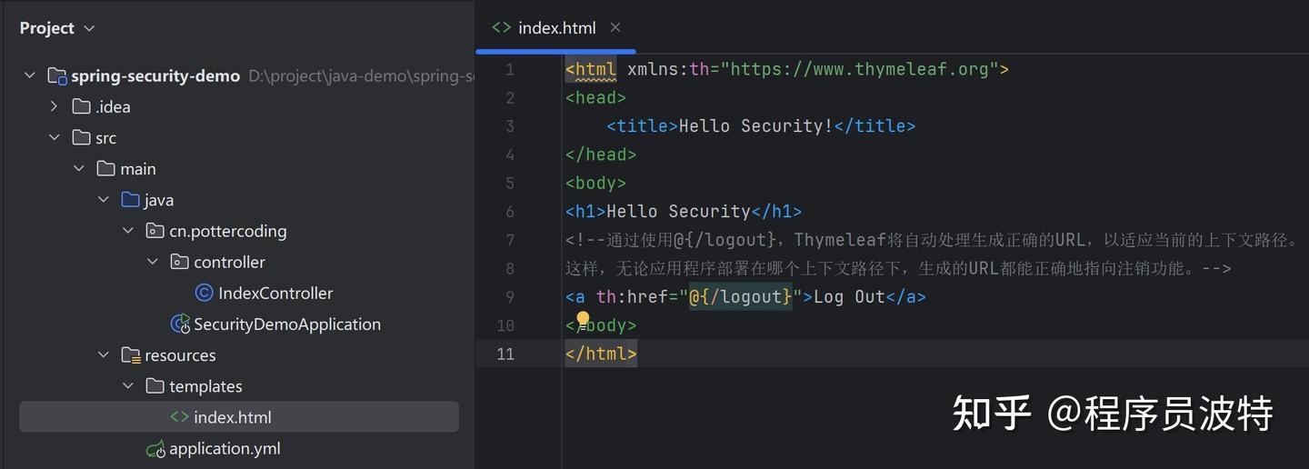Click the index.html file icon in tree
1309x469 pixels.
click(x=180, y=417)
